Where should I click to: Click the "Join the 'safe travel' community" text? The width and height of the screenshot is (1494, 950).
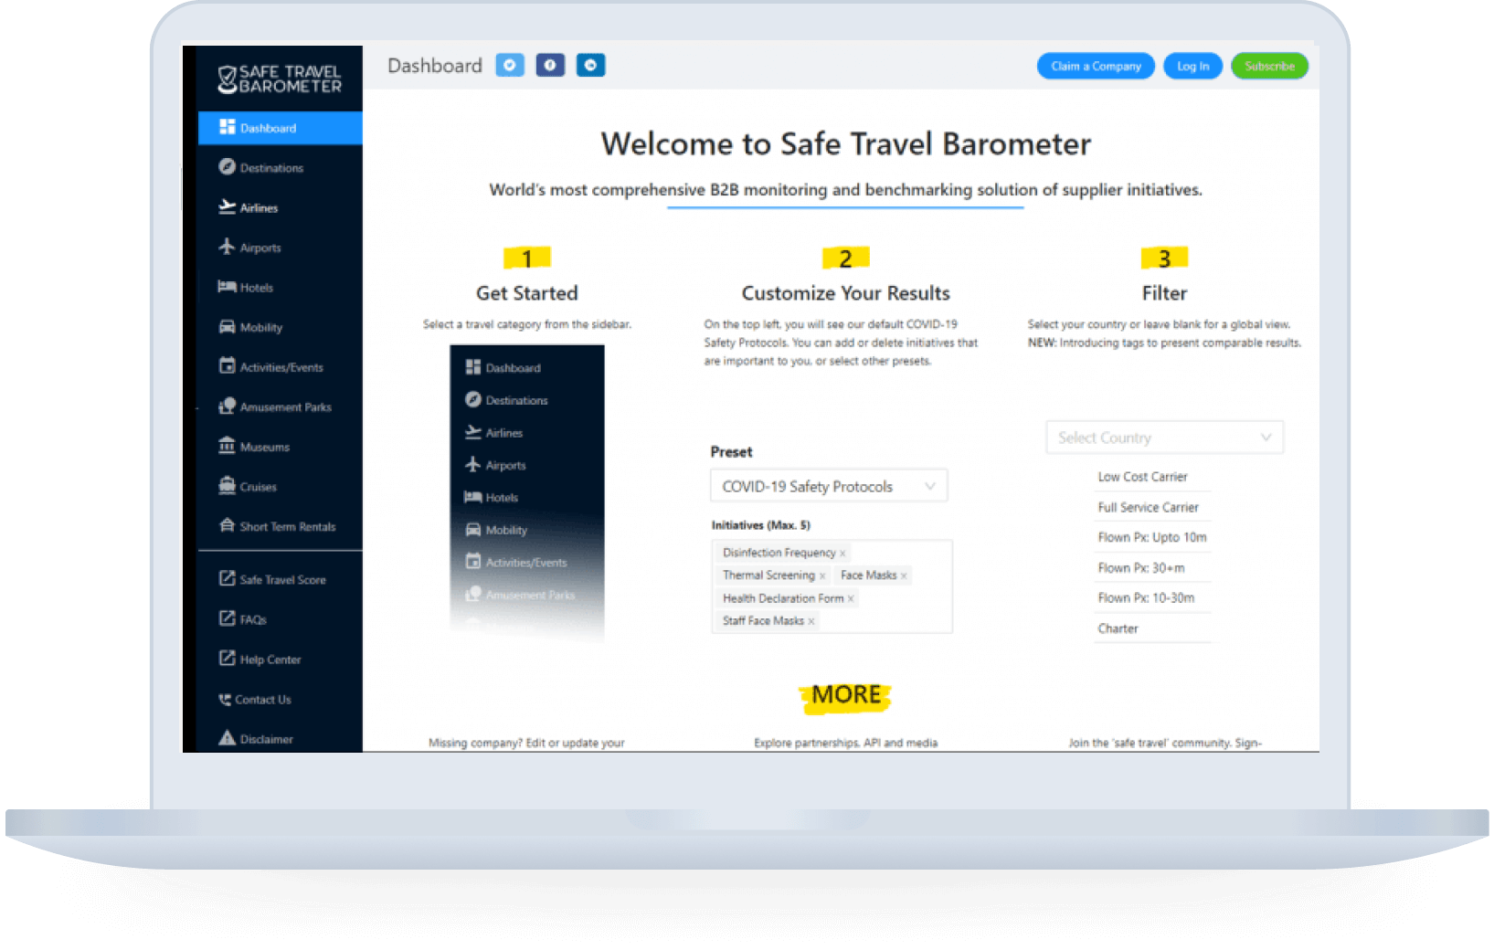pos(1150,744)
